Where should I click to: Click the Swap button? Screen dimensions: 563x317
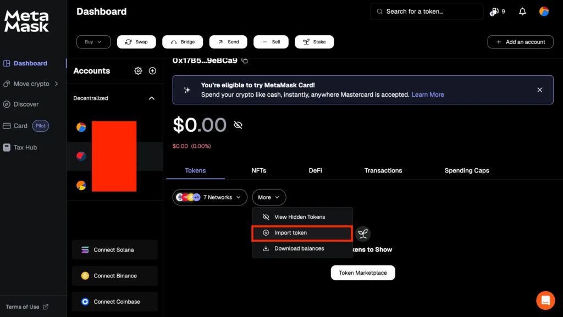click(136, 42)
